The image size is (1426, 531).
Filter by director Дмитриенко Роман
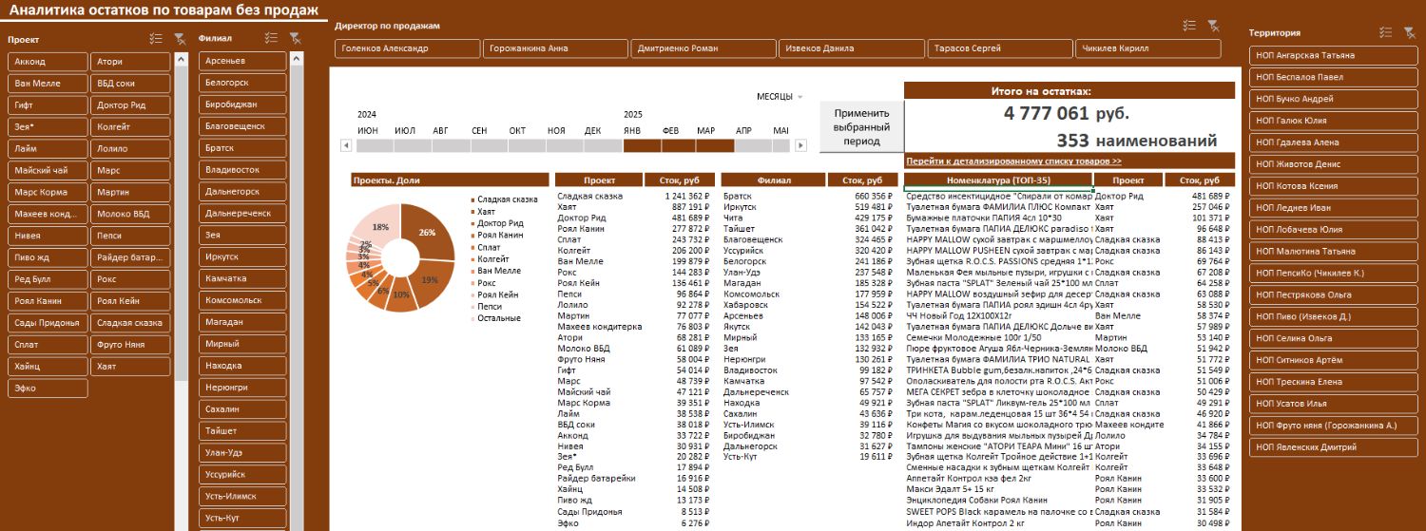[703, 48]
